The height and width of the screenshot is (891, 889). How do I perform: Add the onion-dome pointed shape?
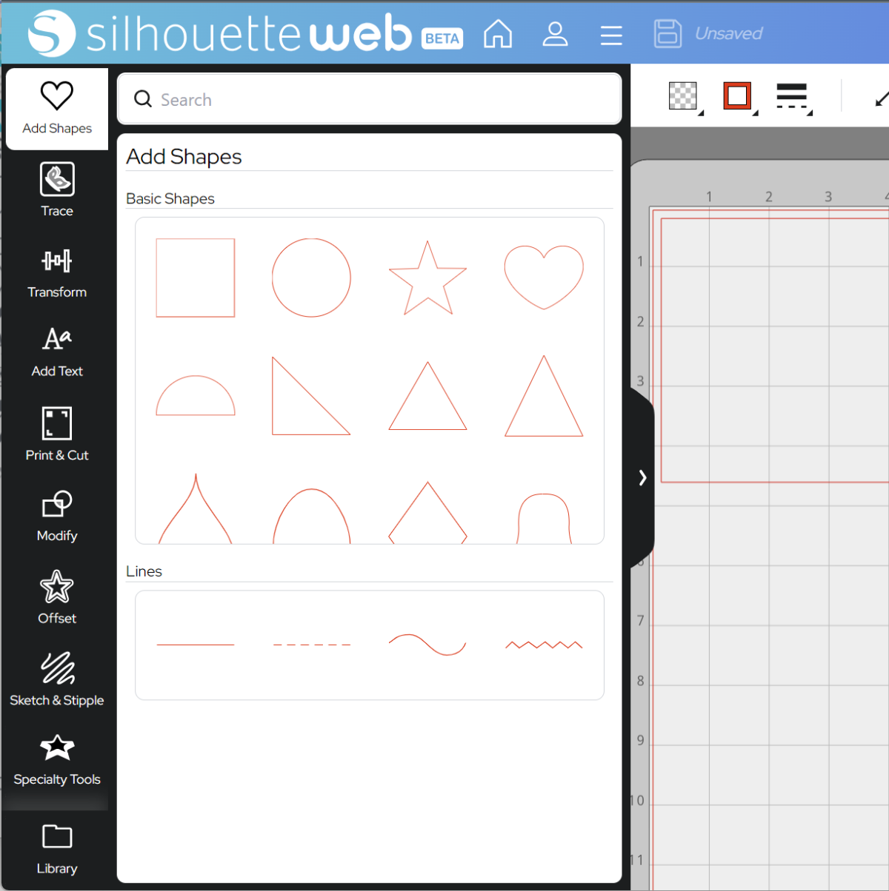[196, 509]
